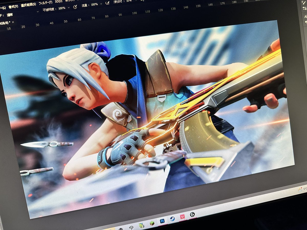The width and height of the screenshot is (307, 230).
Task: Open Logitech G HUB taskbar icon
Action: tap(192, 215)
